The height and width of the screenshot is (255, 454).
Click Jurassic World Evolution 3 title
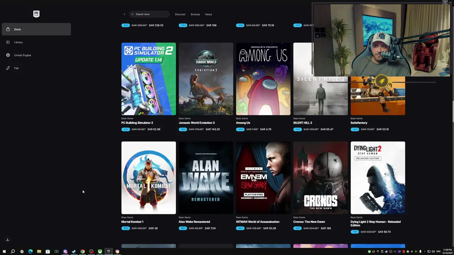196,123
